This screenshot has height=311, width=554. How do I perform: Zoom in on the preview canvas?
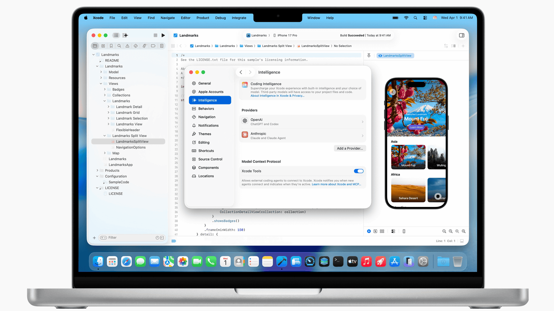point(464,231)
